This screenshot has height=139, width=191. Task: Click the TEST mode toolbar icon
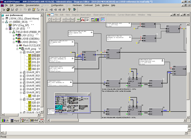pos(78,20)
